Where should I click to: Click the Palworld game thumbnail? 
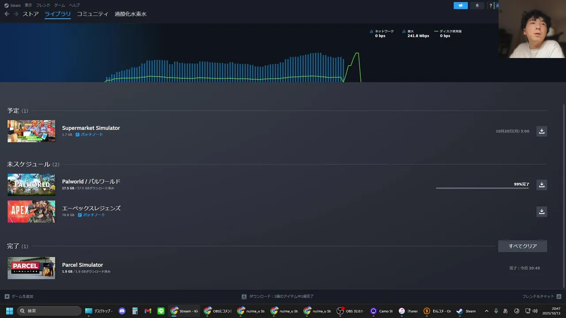pyautogui.click(x=31, y=185)
